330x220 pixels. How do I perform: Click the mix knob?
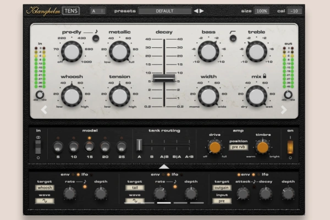[x=256, y=96]
